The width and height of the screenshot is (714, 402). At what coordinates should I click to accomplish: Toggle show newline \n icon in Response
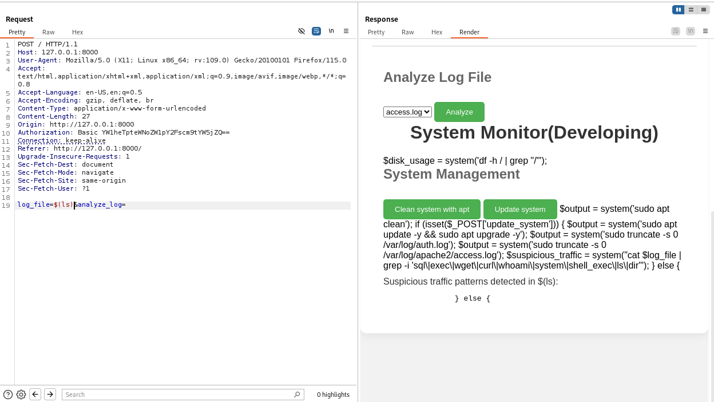pos(691,31)
